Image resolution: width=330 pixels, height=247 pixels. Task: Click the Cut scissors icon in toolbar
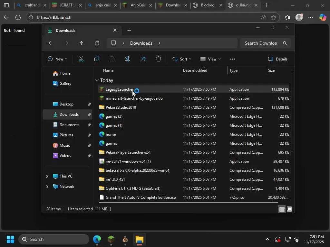(x=81, y=59)
